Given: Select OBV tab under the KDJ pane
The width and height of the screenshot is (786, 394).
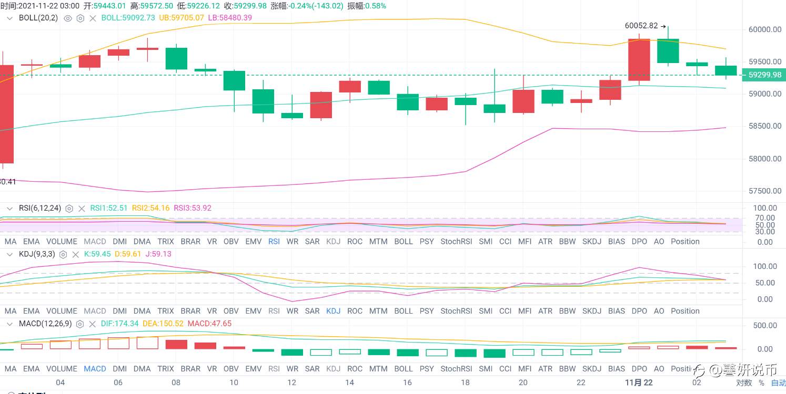Looking at the screenshot, I should tap(231, 311).
